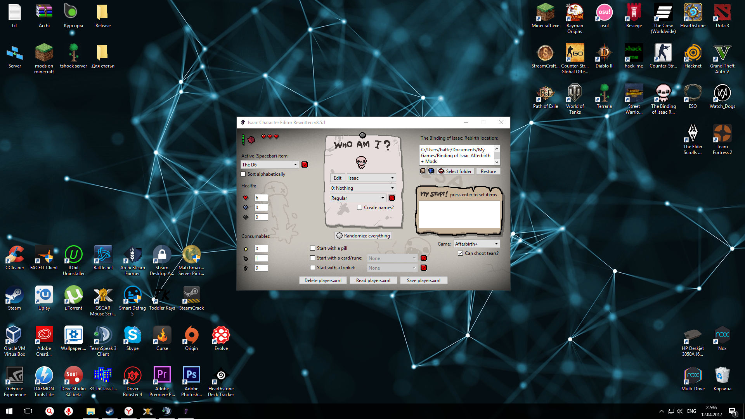Screen dimensions: 745x419
Task: Open the Grand Theft Auto V shortcut
Action: (722, 59)
